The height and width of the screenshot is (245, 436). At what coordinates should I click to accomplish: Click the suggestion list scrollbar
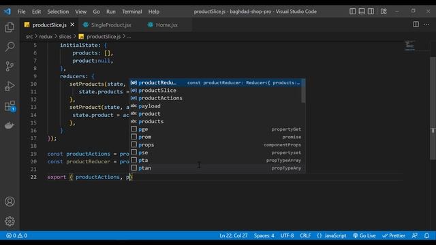pyautogui.click(x=303, y=91)
